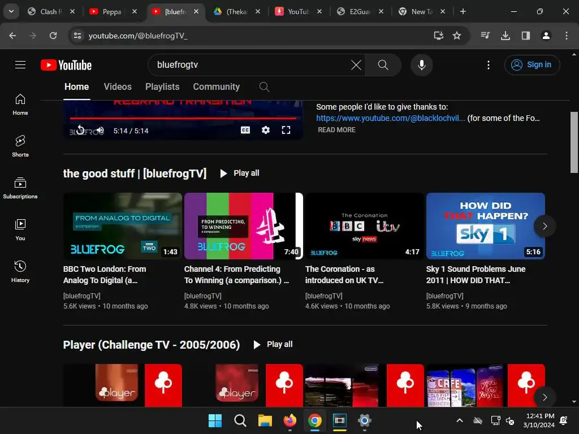Screen dimensions: 579x434
Task: Start voice search with the microphone
Action: coord(421,65)
